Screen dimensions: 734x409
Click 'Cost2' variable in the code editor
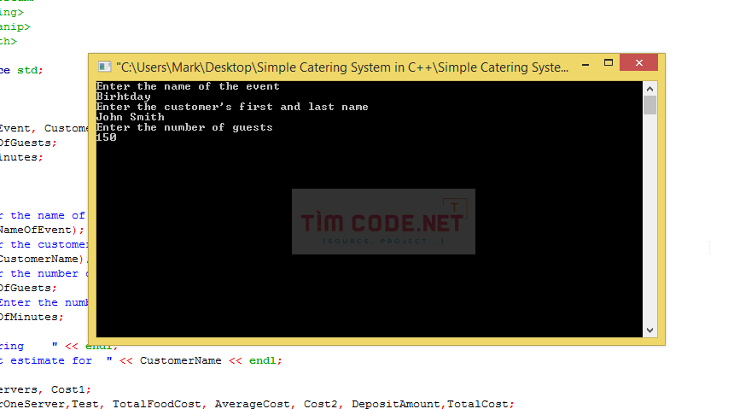point(321,404)
